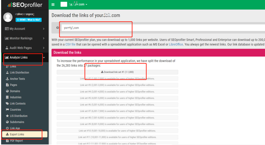
Task: Click the user avatar picture
Action: click(8, 17)
